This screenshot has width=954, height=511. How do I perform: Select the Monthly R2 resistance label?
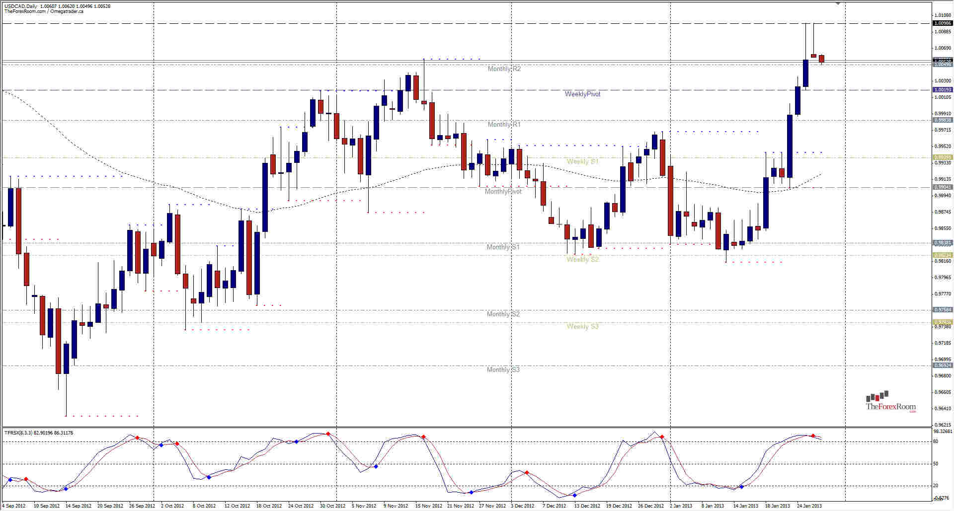(503, 69)
